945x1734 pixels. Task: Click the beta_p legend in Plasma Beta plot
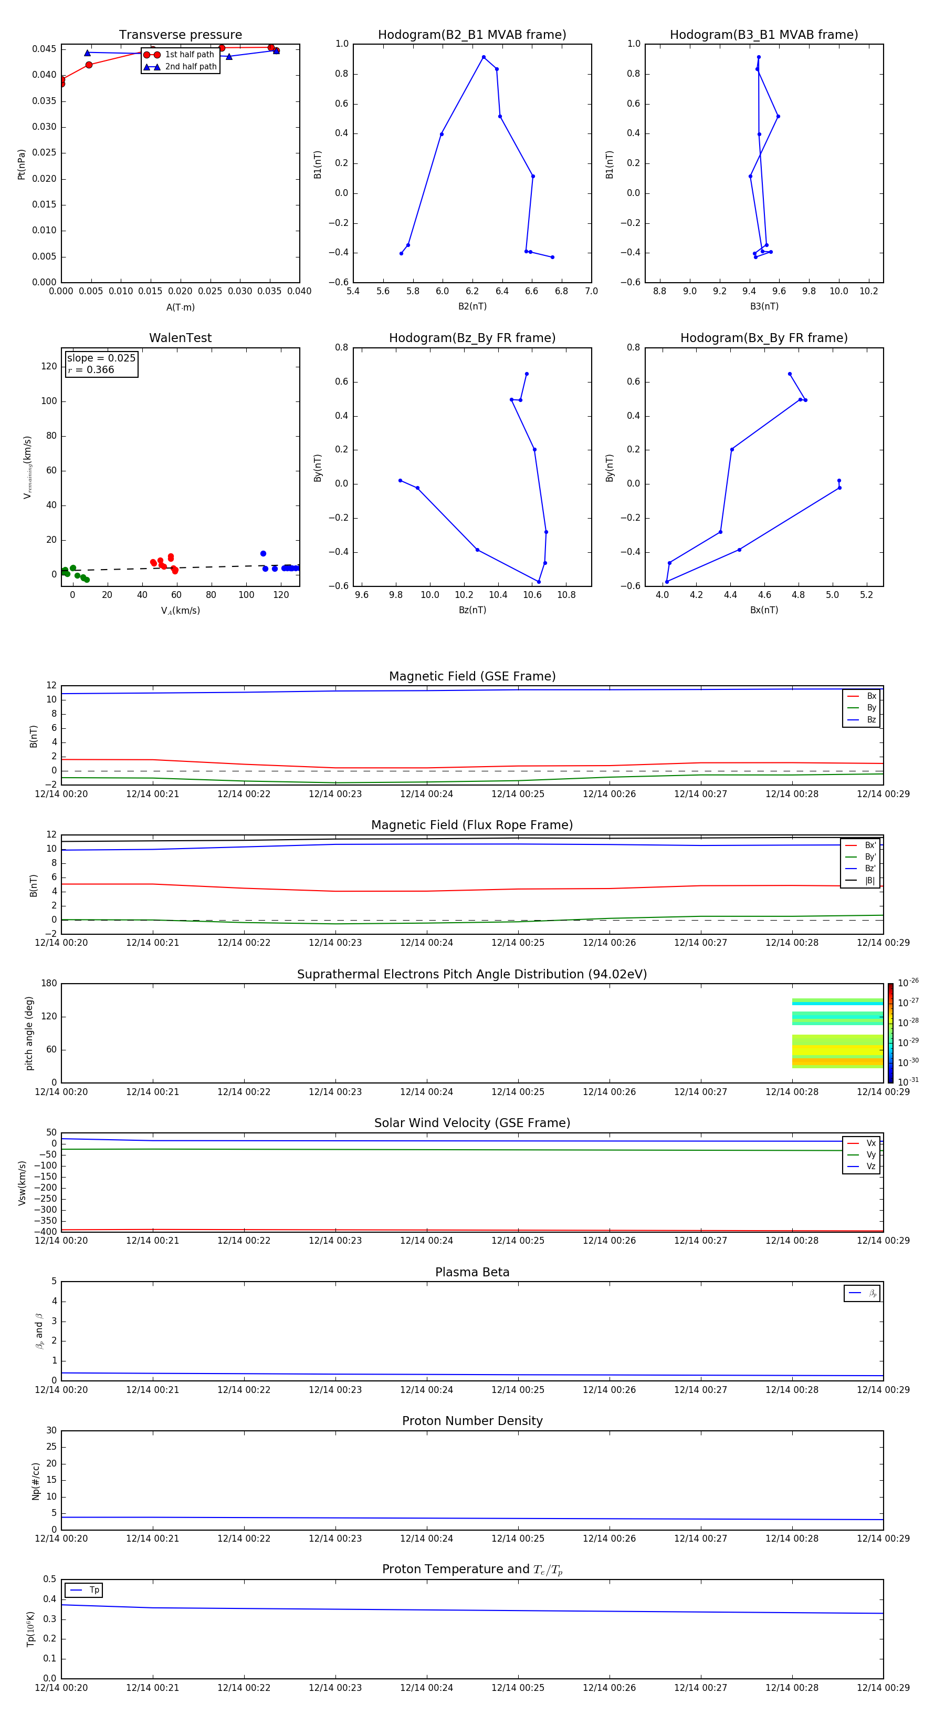coord(862,1293)
